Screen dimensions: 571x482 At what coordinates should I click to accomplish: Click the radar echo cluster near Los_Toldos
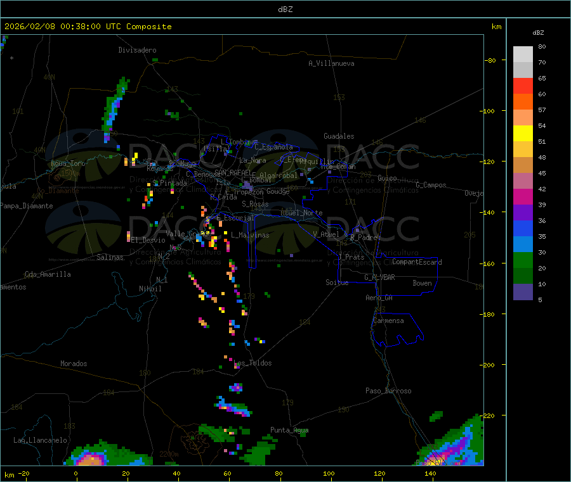pos(237,388)
